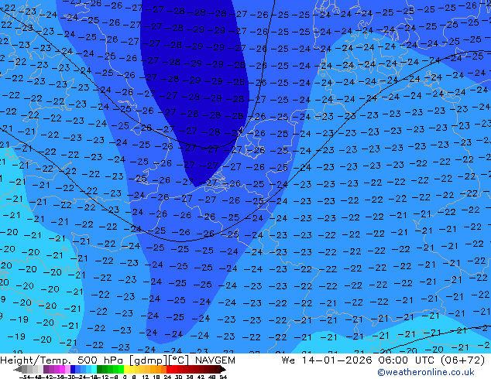Click the '(06+72)' forecast offset text
This screenshot has width=491, height=379.
[x=462, y=360]
